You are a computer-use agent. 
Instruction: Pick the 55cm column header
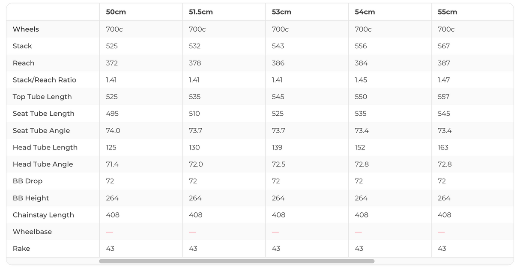pyautogui.click(x=447, y=12)
